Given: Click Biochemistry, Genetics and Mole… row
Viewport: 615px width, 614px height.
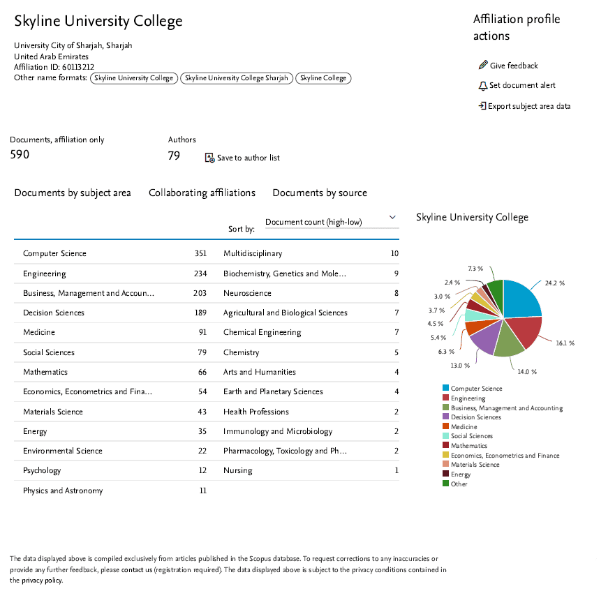Looking at the screenshot, I should (311, 274).
